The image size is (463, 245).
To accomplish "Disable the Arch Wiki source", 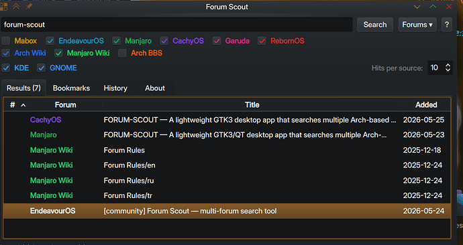I will [x=6, y=54].
